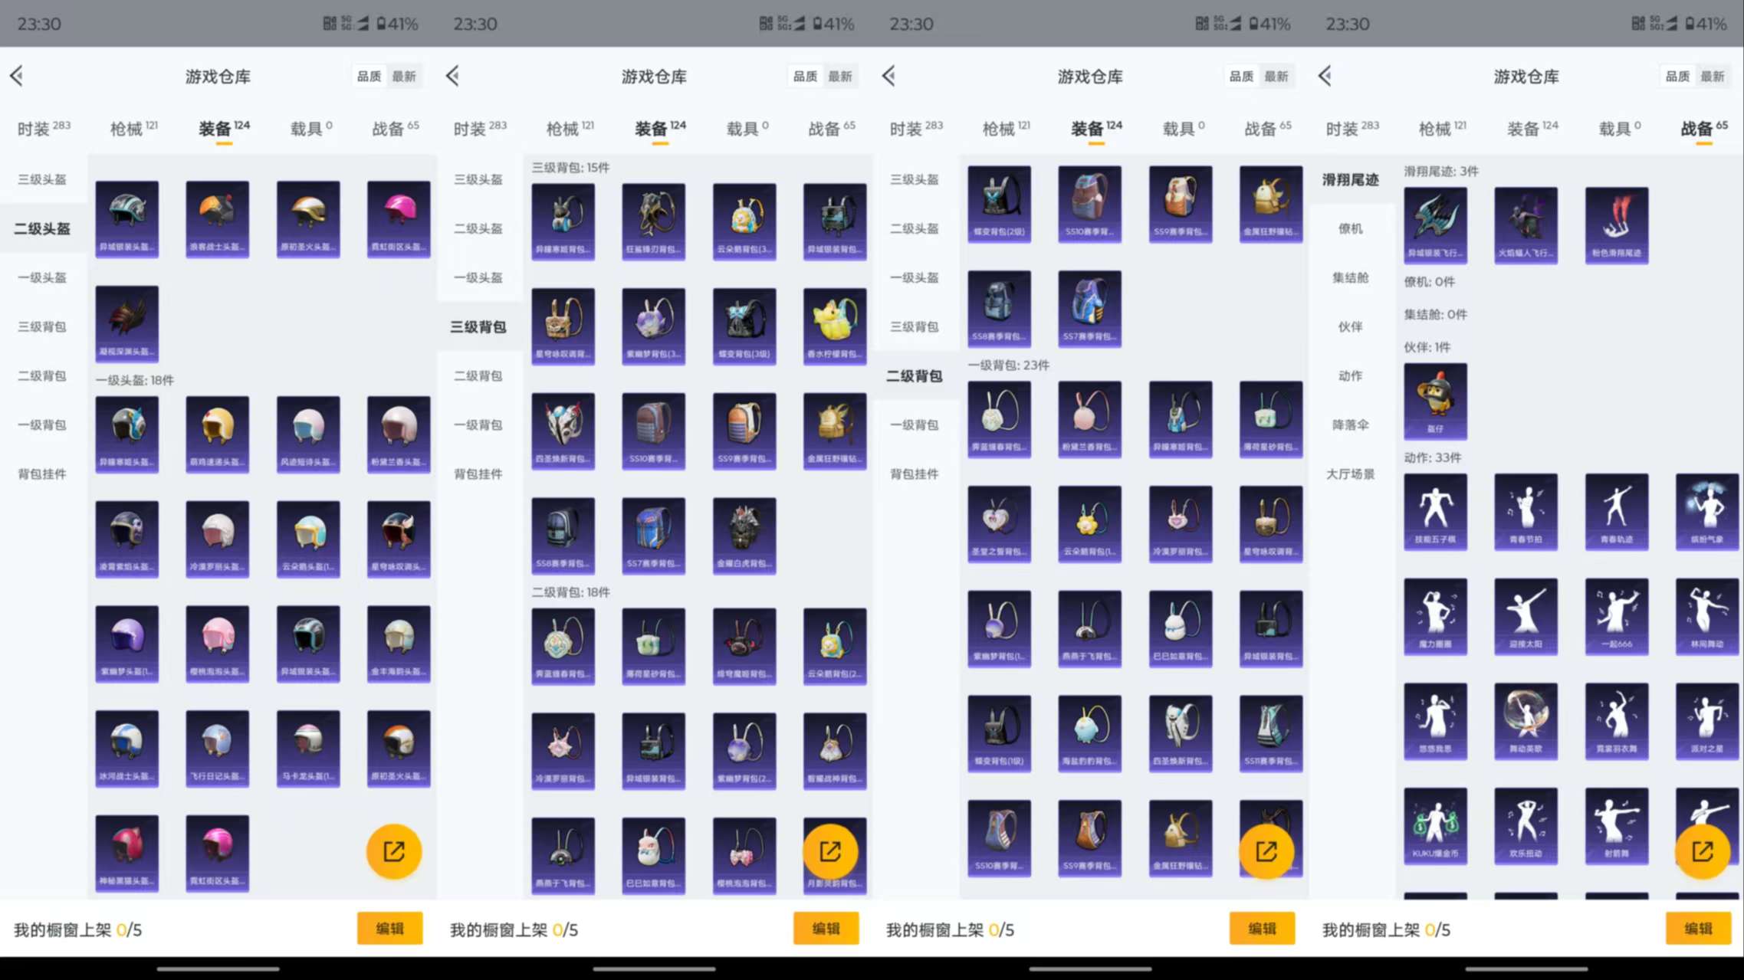Screen dimensions: 1744x980
Task: Switch to the 枪械 tab
Action: (x=128, y=127)
